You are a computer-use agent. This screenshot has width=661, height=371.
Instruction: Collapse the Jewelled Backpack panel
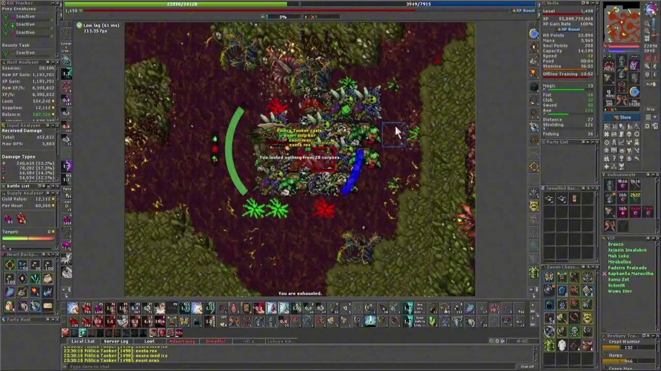[x=593, y=188]
